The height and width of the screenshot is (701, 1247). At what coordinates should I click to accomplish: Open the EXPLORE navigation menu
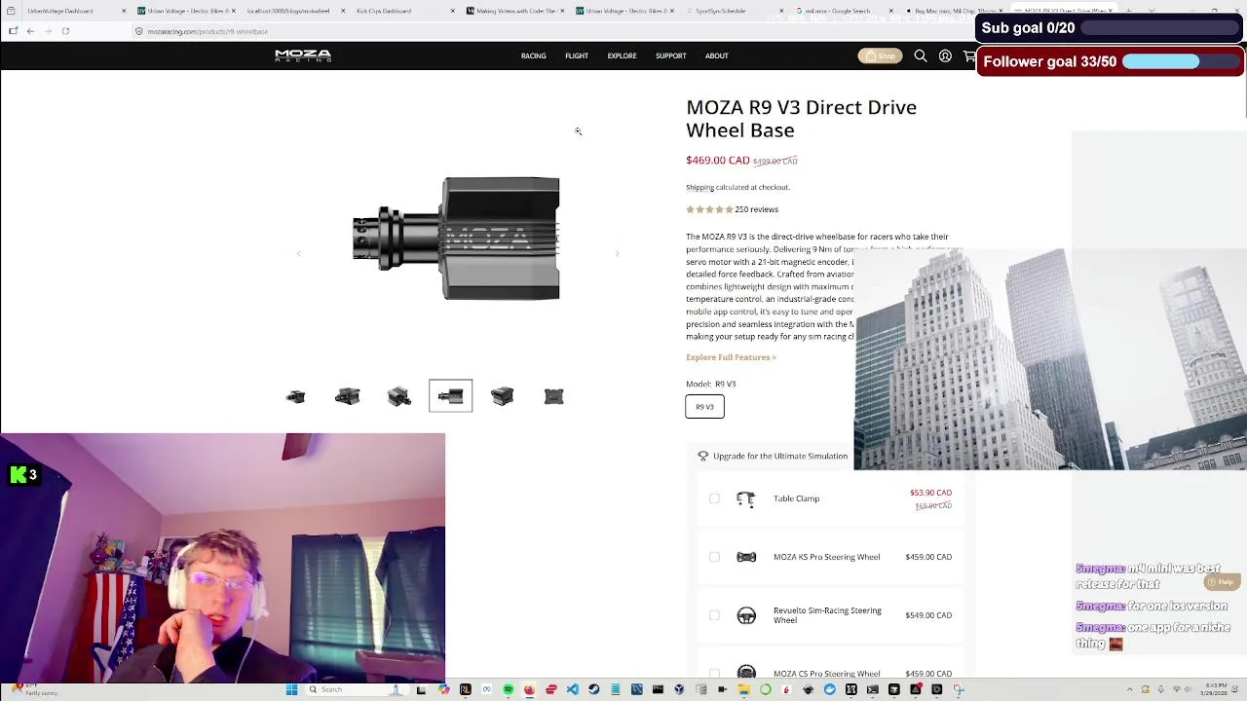pyautogui.click(x=622, y=56)
